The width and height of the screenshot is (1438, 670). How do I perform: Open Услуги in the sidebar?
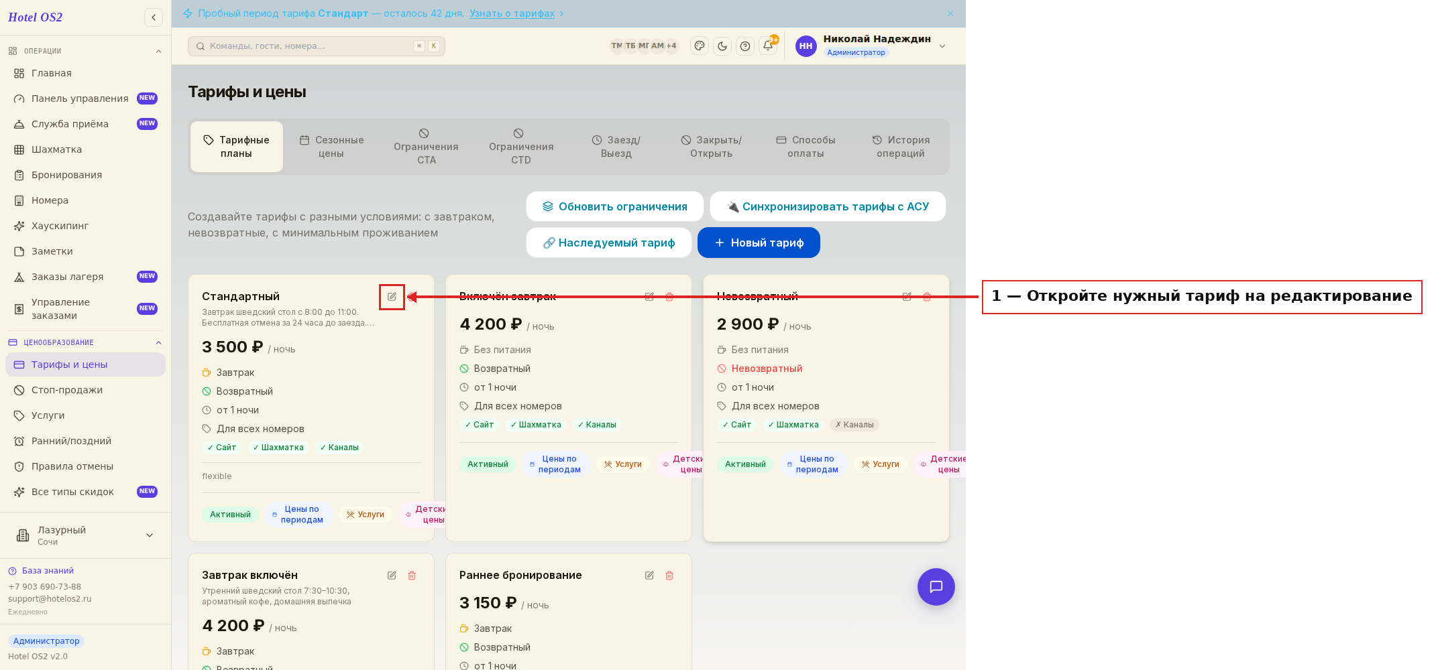(85, 415)
